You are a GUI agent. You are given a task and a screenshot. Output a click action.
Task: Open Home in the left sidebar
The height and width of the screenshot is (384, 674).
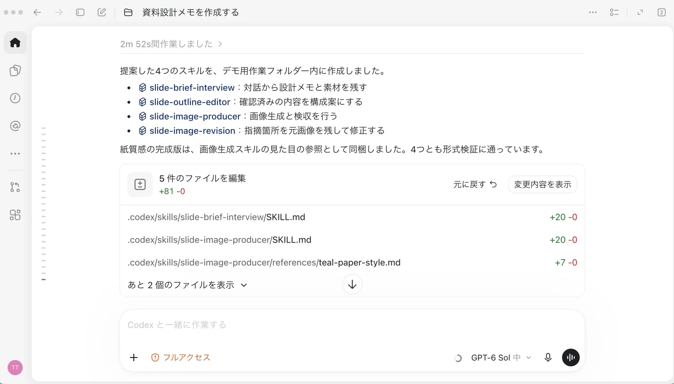click(x=15, y=42)
